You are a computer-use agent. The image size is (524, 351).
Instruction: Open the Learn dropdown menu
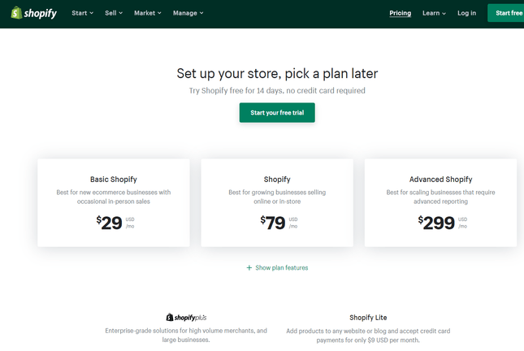434,13
